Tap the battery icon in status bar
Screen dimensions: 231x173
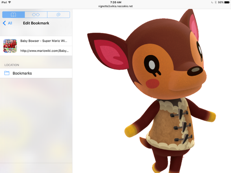click(227, 3)
